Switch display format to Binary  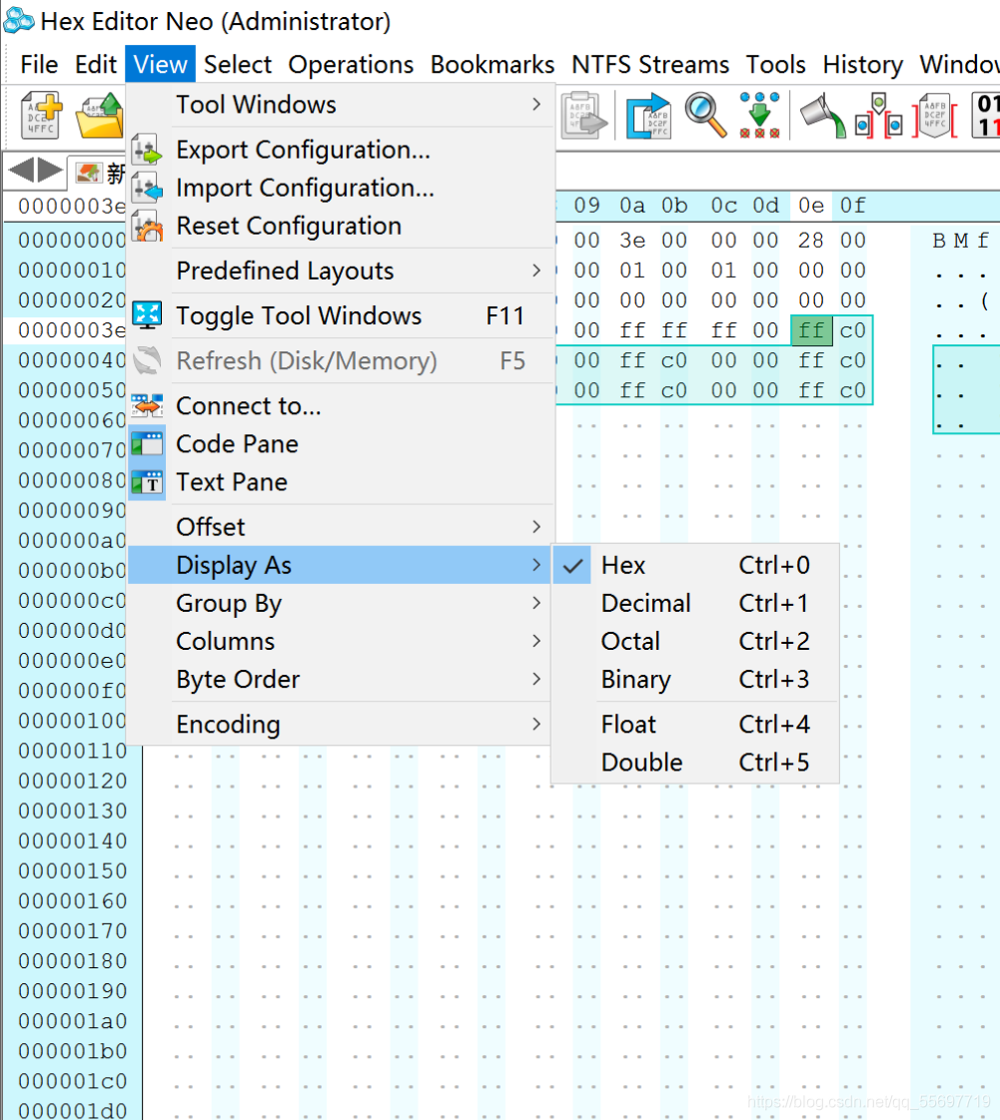(694, 679)
